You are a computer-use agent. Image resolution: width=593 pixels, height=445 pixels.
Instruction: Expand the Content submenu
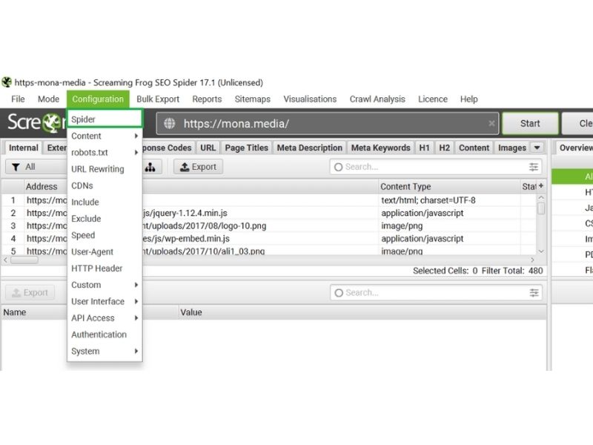[105, 136]
